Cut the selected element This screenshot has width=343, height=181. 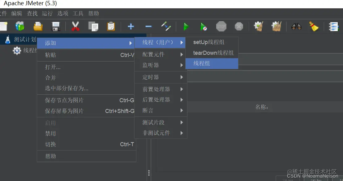75,26
